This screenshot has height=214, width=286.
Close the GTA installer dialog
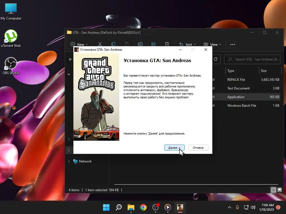[206, 50]
